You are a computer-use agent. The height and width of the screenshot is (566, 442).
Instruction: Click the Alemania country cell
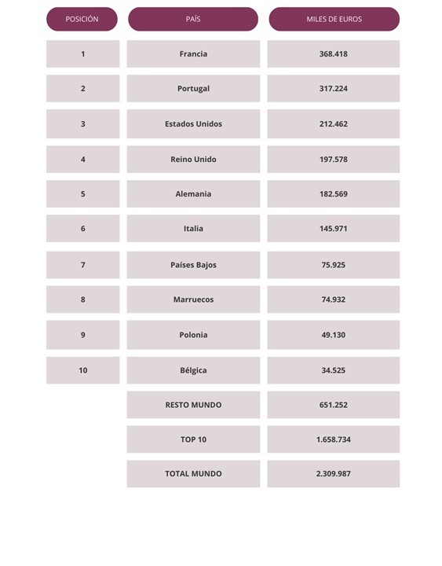pyautogui.click(x=193, y=194)
